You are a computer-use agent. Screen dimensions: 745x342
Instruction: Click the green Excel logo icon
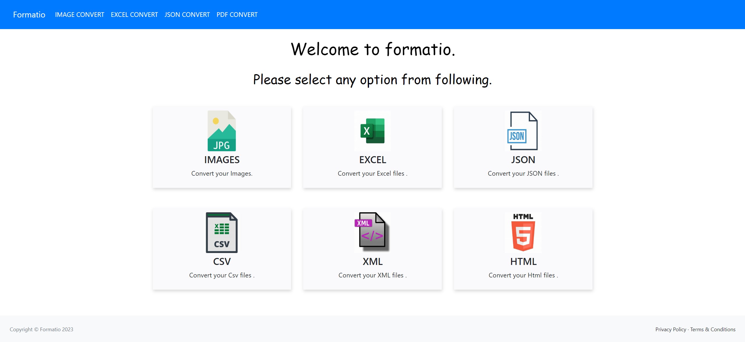pos(372,131)
